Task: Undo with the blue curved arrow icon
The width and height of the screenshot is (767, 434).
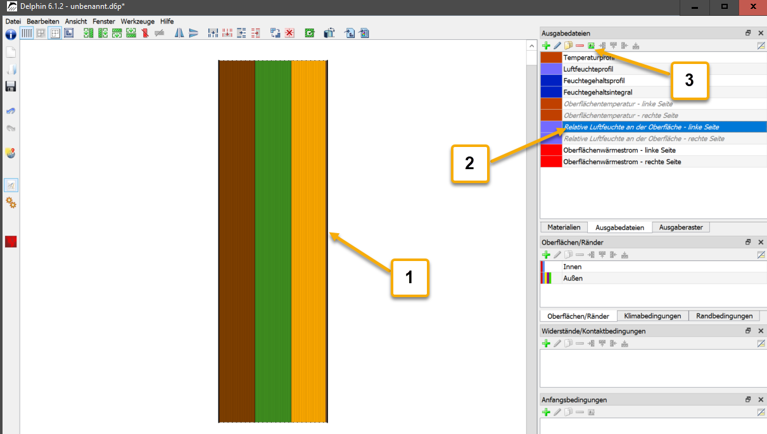Action: (x=10, y=111)
